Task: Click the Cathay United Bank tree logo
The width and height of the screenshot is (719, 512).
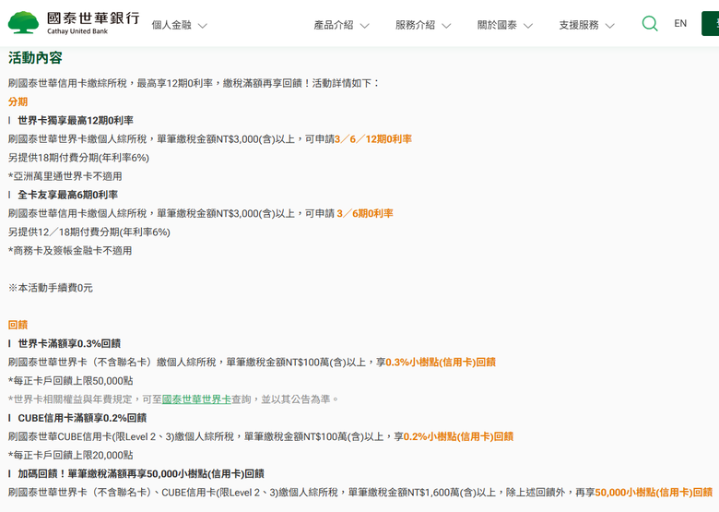Action: coord(23,22)
